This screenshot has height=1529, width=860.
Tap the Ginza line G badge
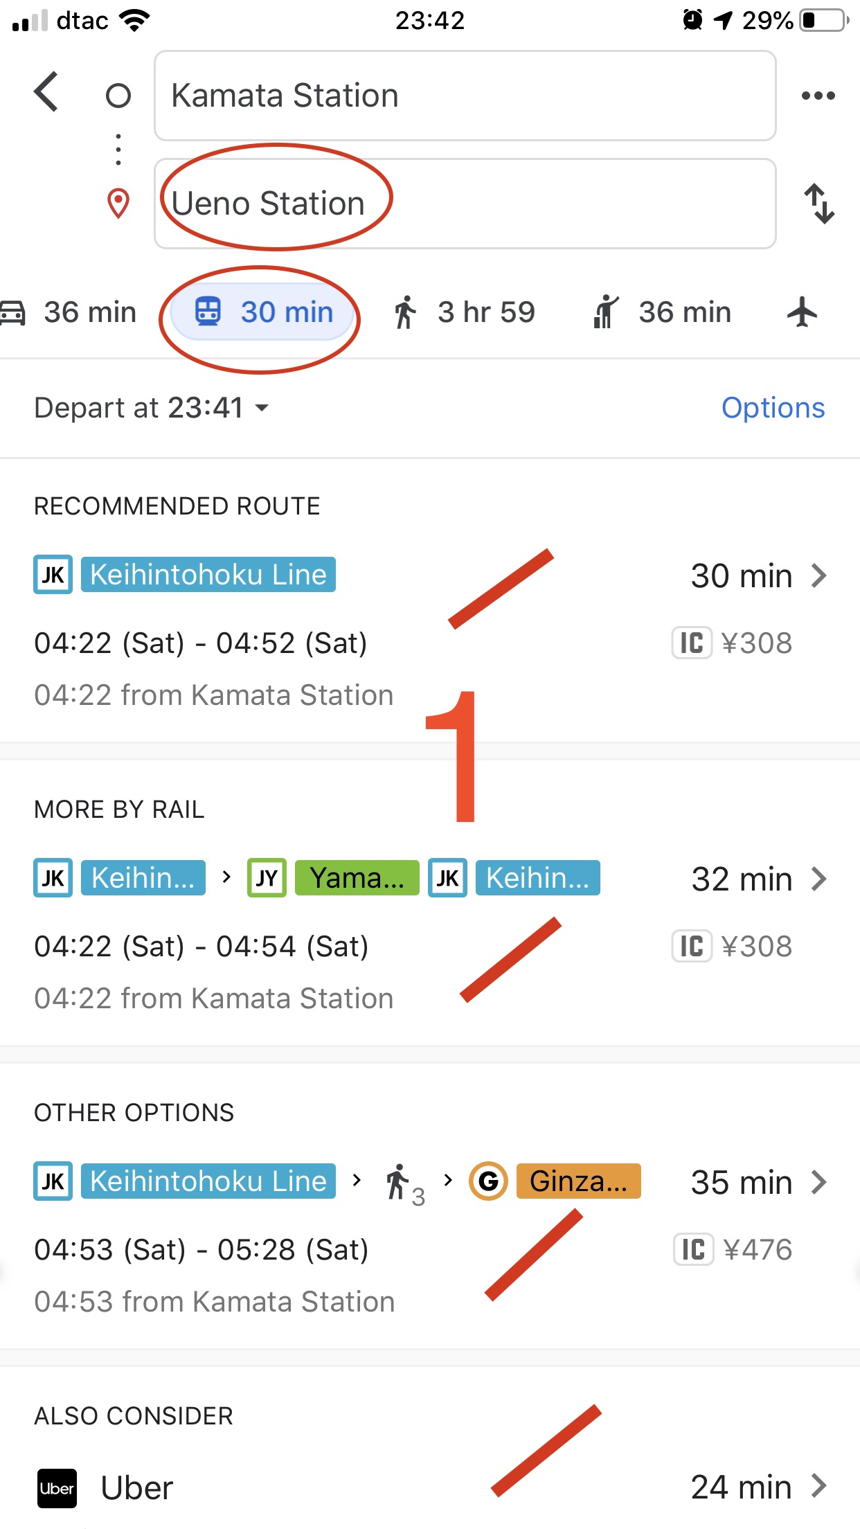(488, 1181)
